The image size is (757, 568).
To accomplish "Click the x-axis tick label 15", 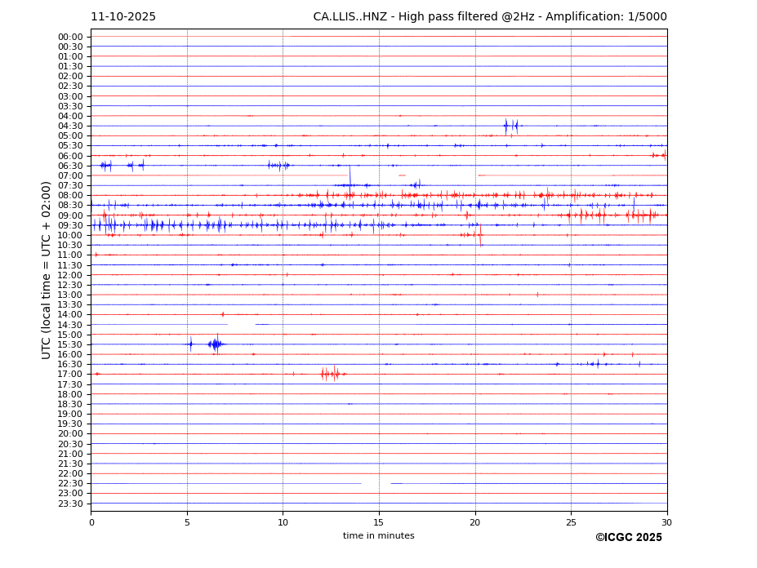I will coord(379,522).
